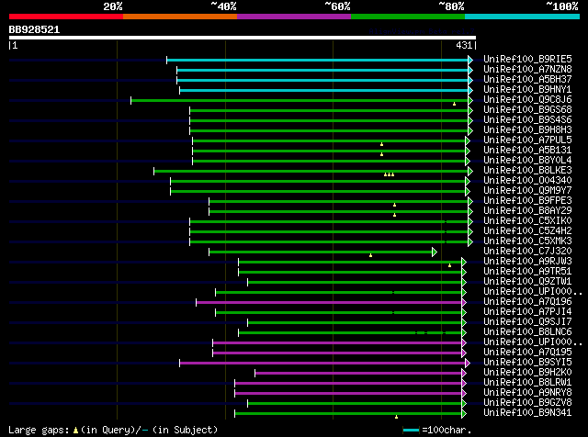The height and width of the screenshot is (437, 588).
Task: Select the UniRef100_A7PUL5 label
Action: pos(527,140)
